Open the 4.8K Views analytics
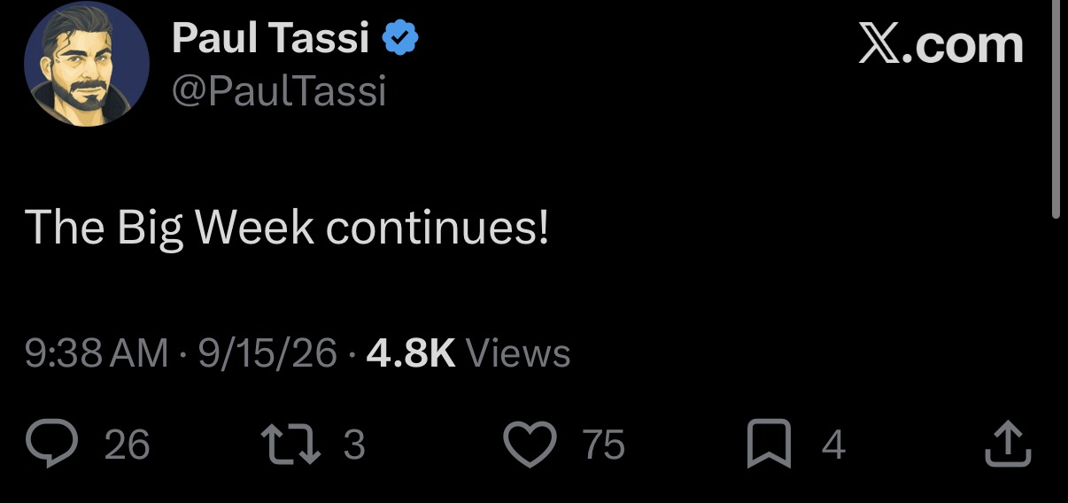The image size is (1068, 503). 468,353
